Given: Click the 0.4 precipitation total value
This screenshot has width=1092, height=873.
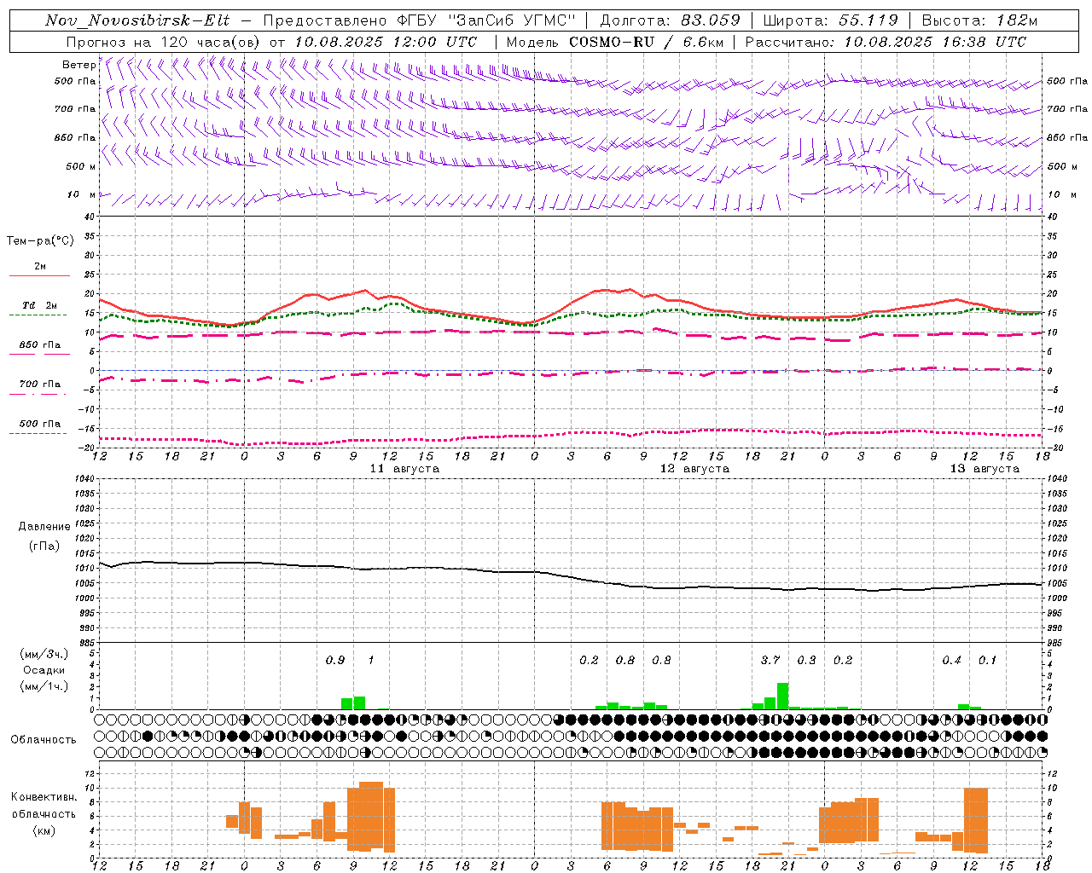Looking at the screenshot, I should coord(951,660).
